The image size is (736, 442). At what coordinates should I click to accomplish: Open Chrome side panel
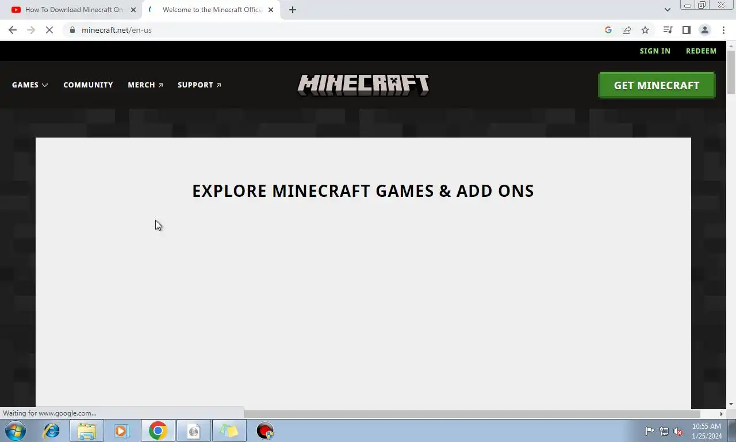point(686,30)
